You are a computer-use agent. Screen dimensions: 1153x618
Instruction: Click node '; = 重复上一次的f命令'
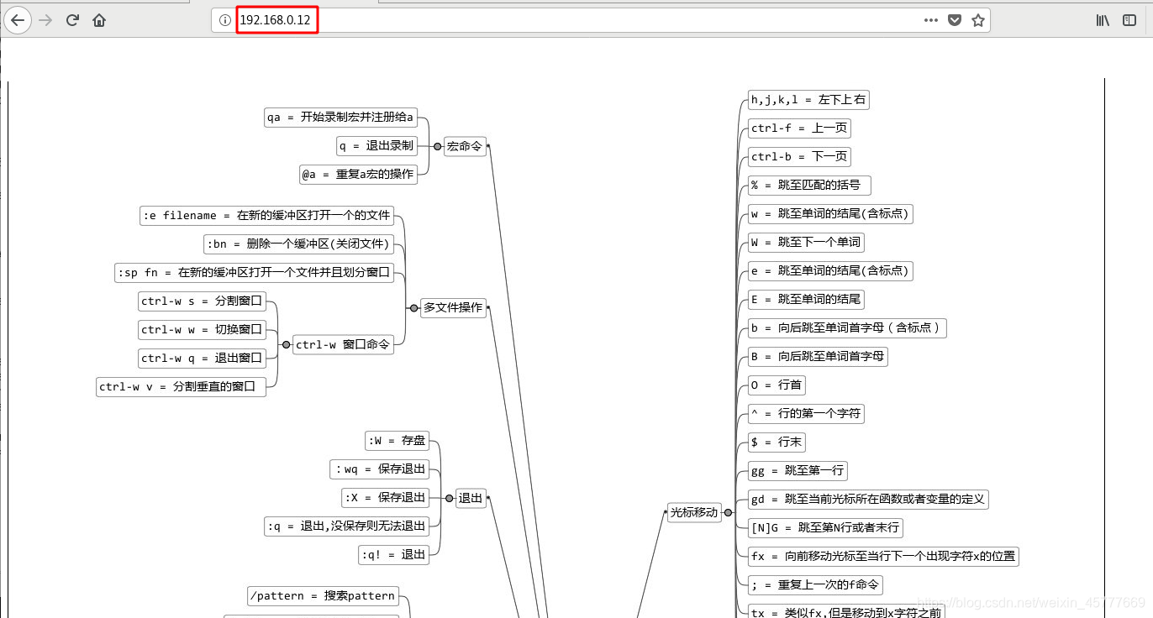tap(815, 585)
